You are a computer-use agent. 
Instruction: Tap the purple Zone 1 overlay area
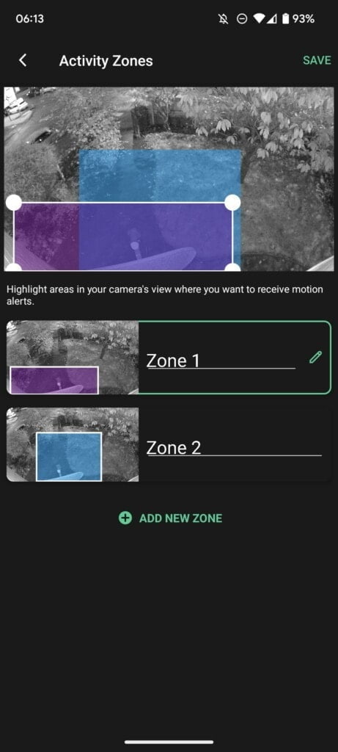(x=46, y=236)
